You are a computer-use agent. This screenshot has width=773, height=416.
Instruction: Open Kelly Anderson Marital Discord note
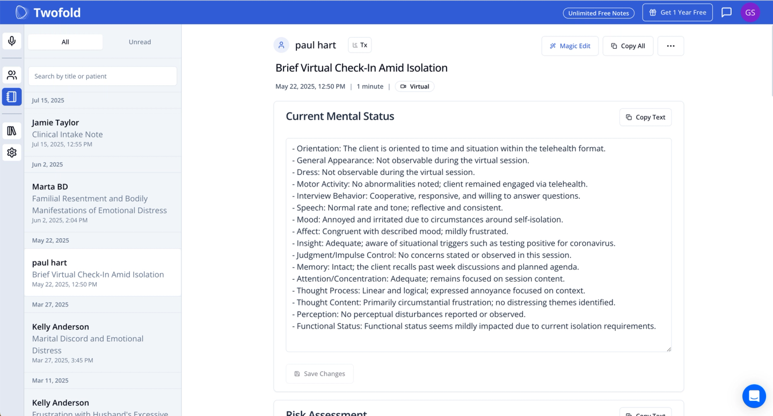103,342
